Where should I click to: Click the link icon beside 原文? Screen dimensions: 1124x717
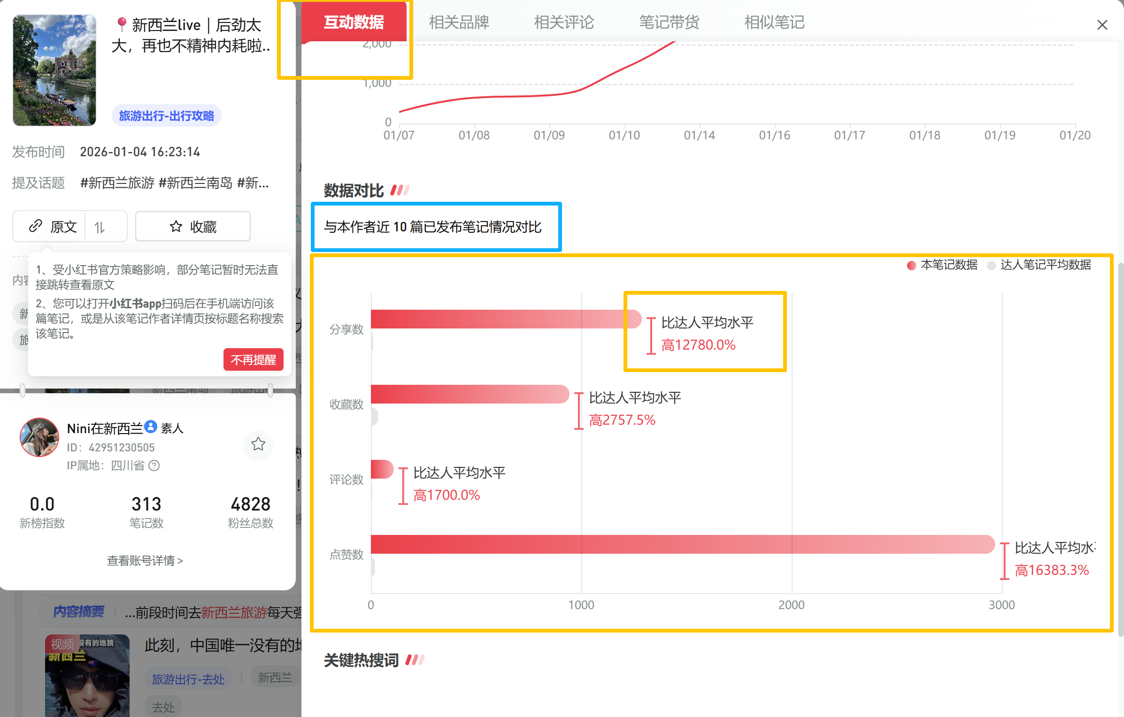point(36,226)
